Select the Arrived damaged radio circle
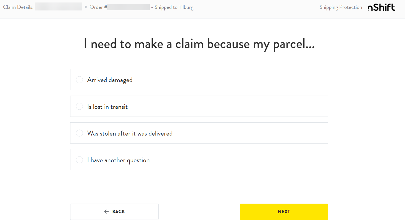Image resolution: width=405 pixels, height=224 pixels. [79, 80]
